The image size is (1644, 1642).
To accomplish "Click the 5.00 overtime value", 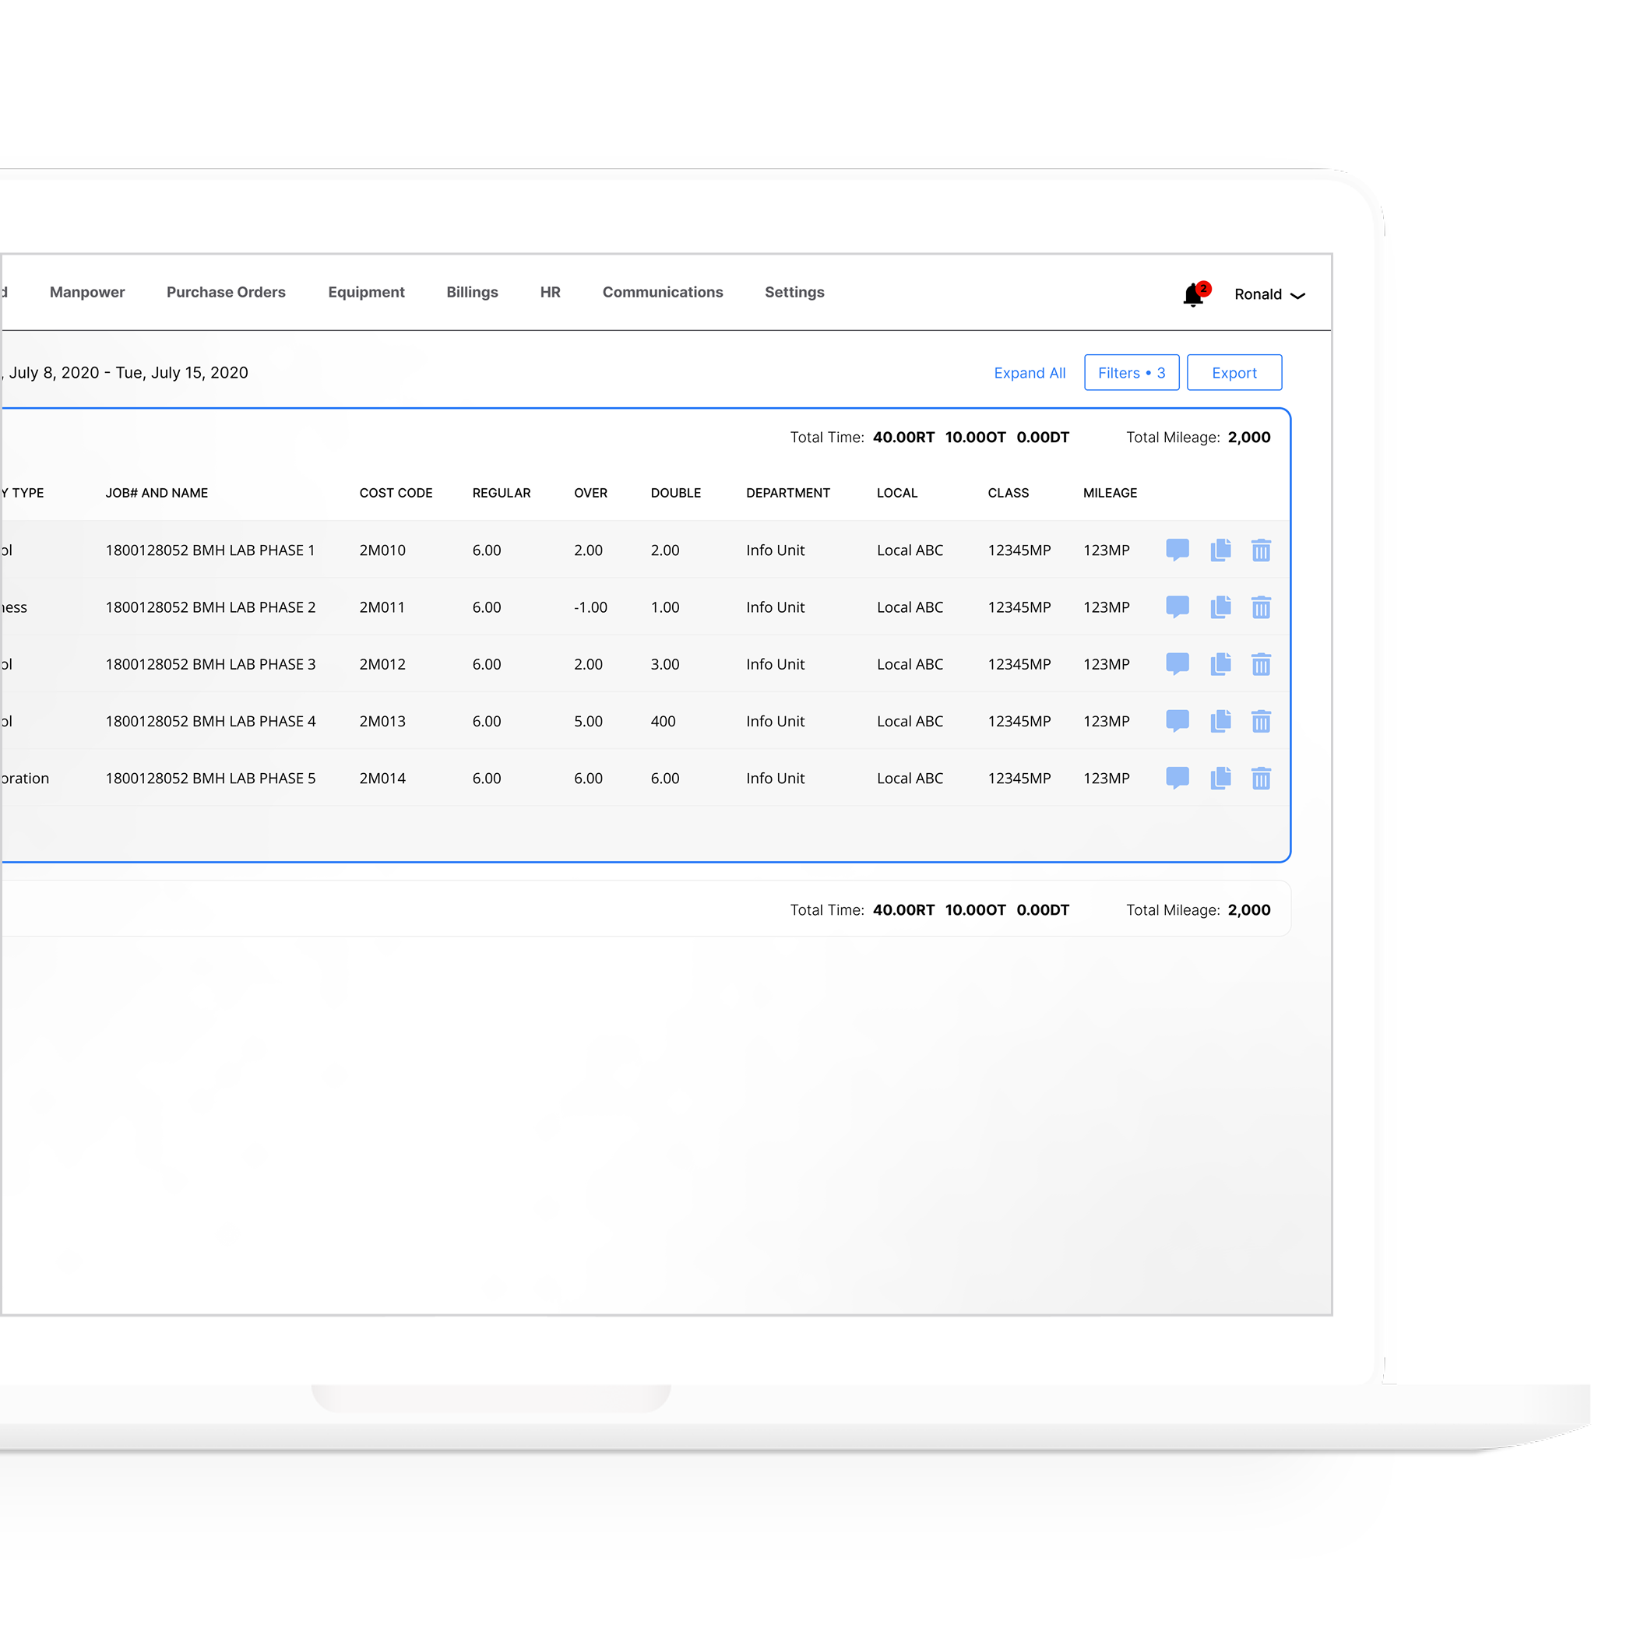I will (x=588, y=722).
